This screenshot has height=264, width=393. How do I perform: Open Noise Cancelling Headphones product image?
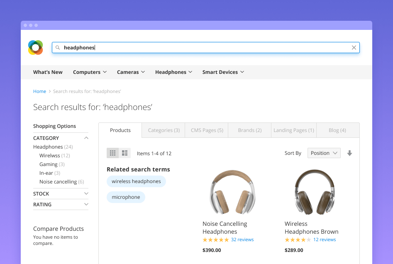(232, 192)
